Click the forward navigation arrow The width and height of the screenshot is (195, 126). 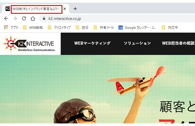(x=15, y=19)
